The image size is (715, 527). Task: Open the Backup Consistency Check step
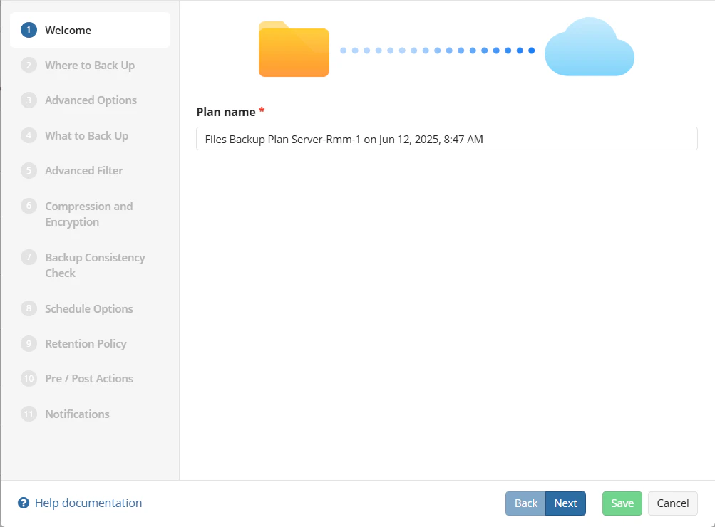(x=94, y=265)
